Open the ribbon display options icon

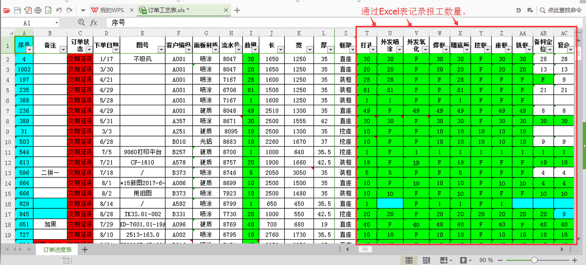[531, 10]
